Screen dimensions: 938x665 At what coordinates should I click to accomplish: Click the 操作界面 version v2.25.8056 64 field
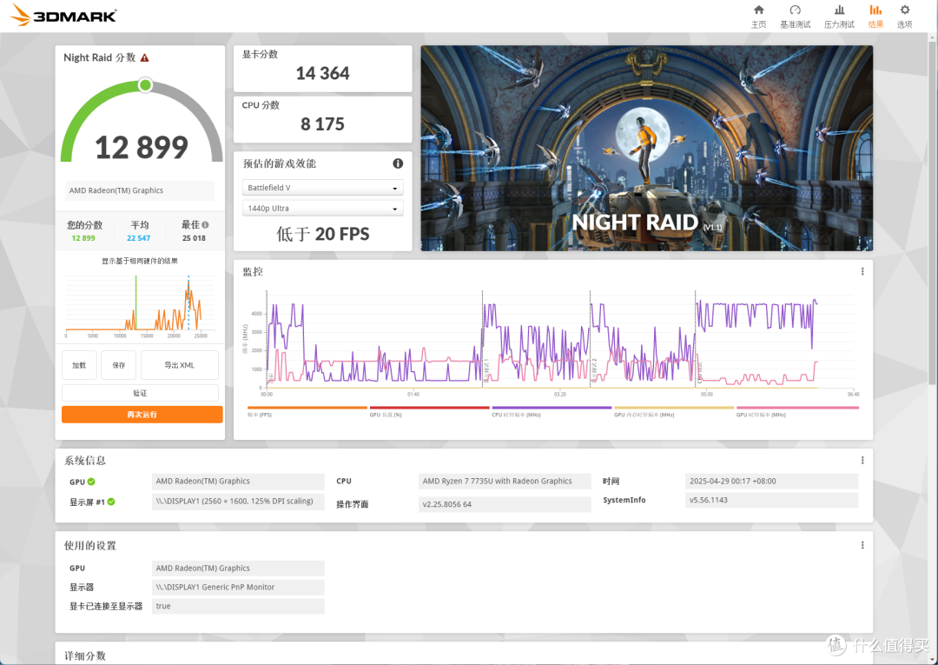click(505, 504)
